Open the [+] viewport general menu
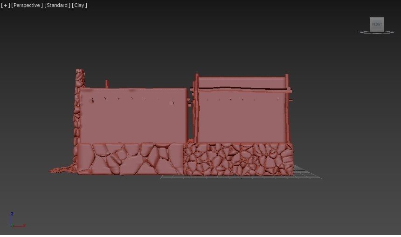This screenshot has height=237, width=401. (6, 5)
